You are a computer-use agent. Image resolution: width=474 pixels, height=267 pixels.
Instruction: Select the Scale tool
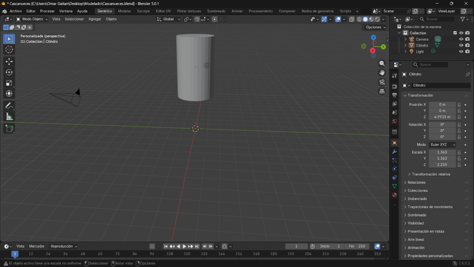[9, 83]
